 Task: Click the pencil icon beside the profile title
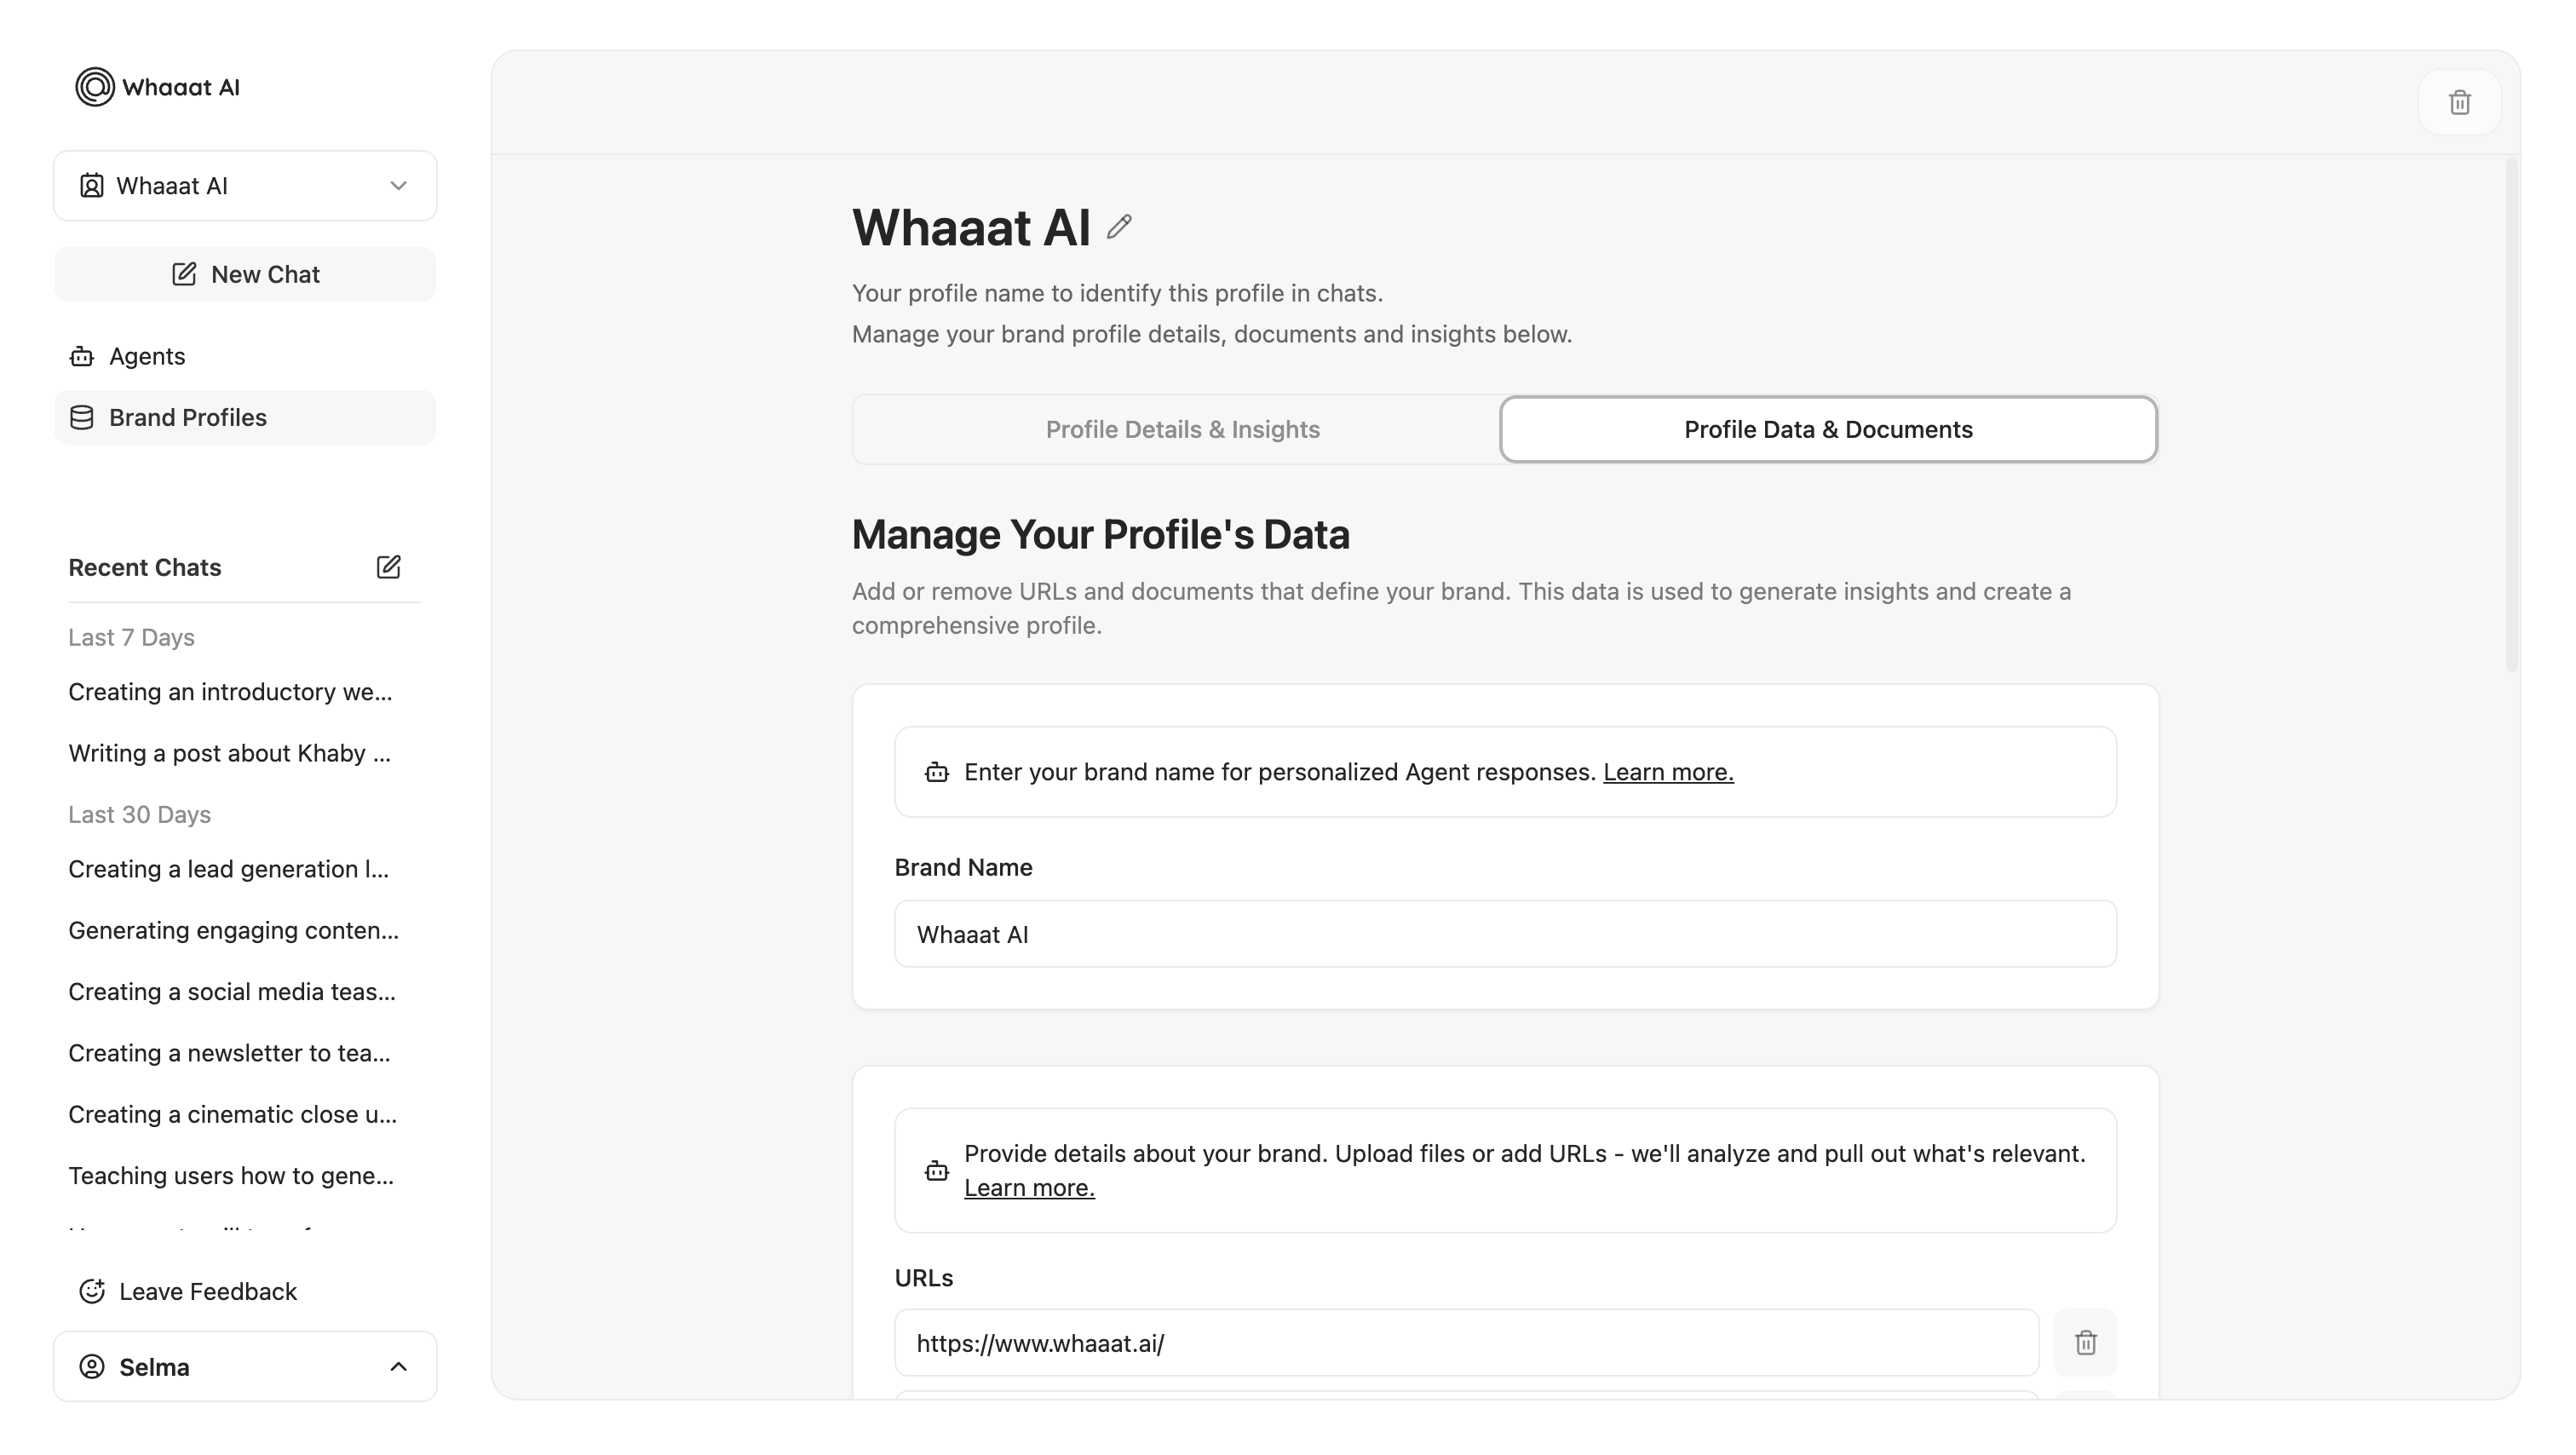(1119, 227)
